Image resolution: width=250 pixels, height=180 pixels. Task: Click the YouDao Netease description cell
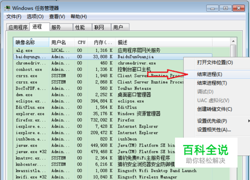pyautogui.click(x=134, y=88)
